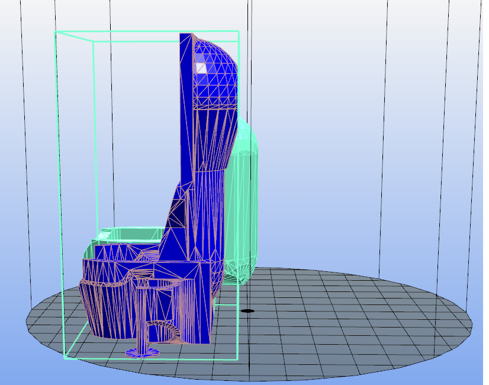Click the white highlighted triangles on the dome
489x385 pixels.
[x=202, y=66]
